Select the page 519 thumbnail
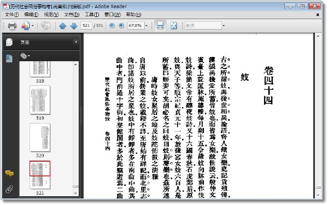 pos(40,100)
